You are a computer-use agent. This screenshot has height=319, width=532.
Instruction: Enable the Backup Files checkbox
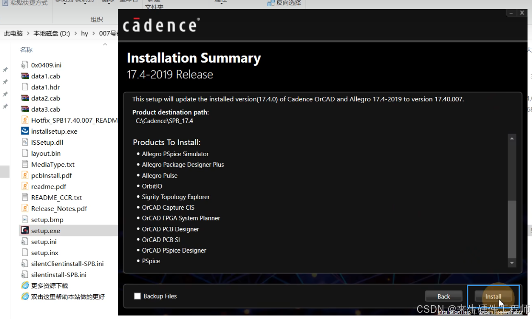pyautogui.click(x=137, y=296)
